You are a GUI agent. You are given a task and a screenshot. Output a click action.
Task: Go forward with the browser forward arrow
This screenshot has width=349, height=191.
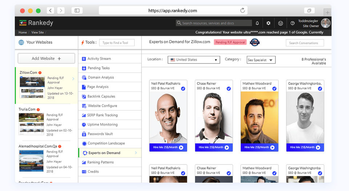tap(61, 11)
